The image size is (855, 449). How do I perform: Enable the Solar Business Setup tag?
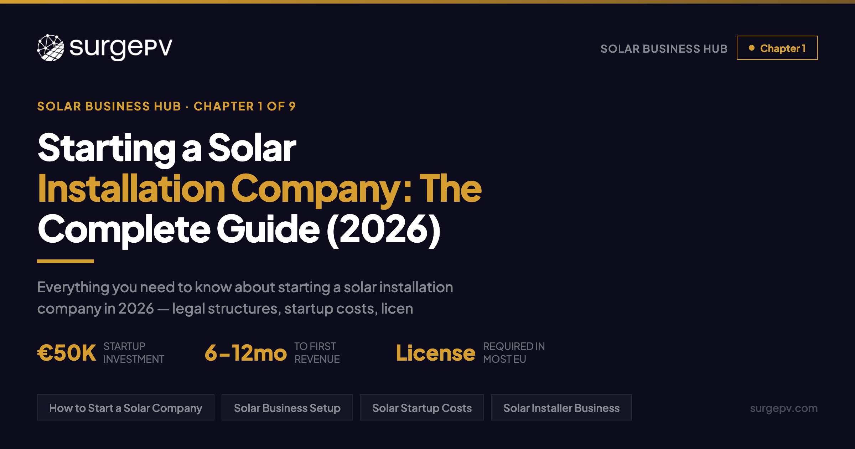[287, 408]
